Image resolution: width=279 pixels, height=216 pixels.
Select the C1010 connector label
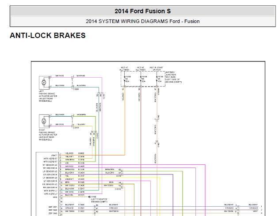pos(118,189)
